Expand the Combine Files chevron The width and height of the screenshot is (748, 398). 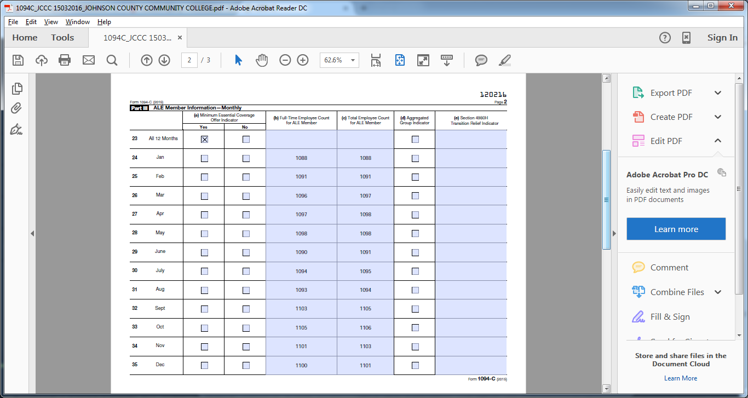[718, 292]
